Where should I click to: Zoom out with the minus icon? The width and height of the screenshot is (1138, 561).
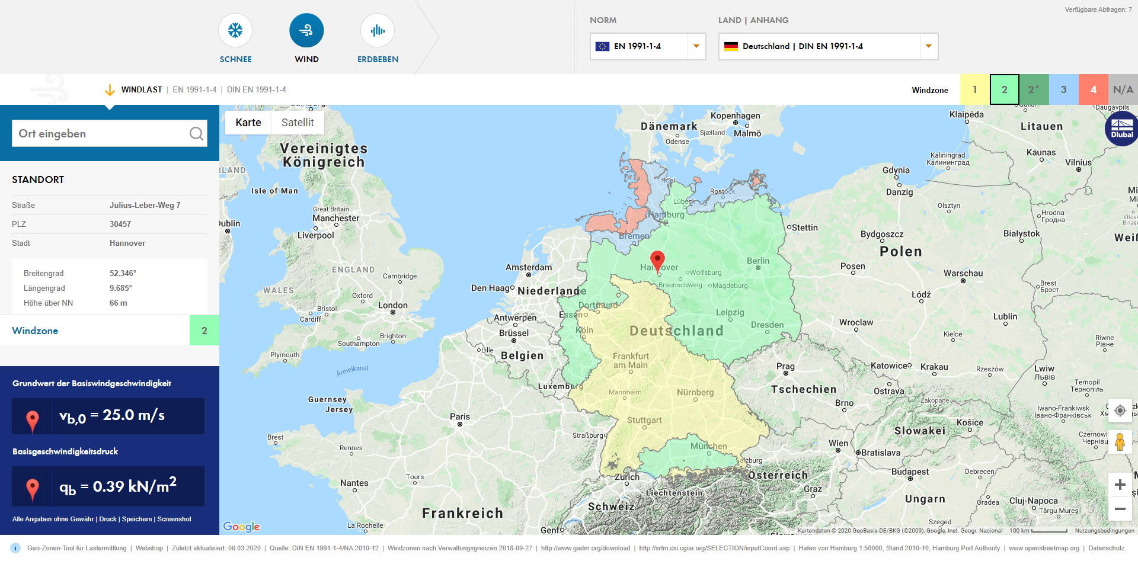coord(1120,508)
